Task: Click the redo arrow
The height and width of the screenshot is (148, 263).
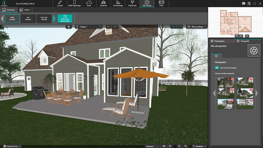Action: [x=115, y=27]
